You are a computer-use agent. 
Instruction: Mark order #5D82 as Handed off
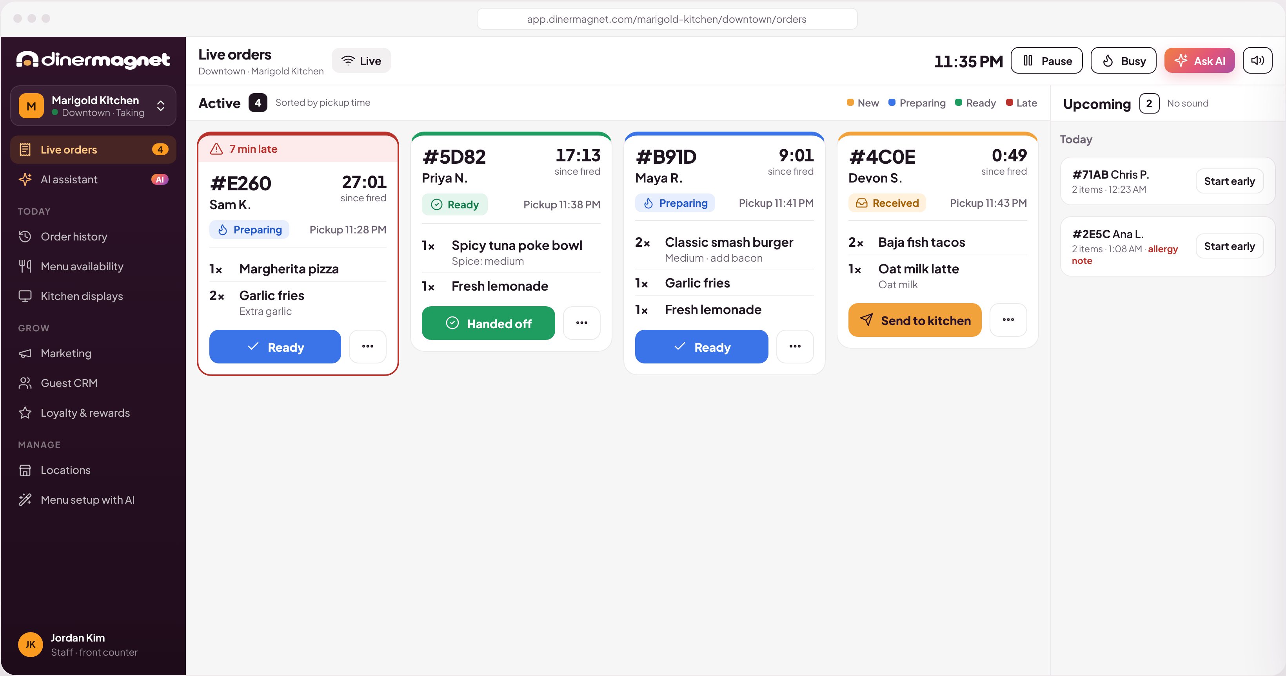click(488, 323)
